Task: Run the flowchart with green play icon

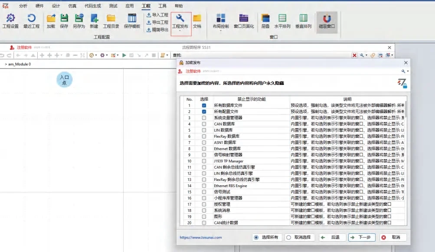Action: [124, 55]
